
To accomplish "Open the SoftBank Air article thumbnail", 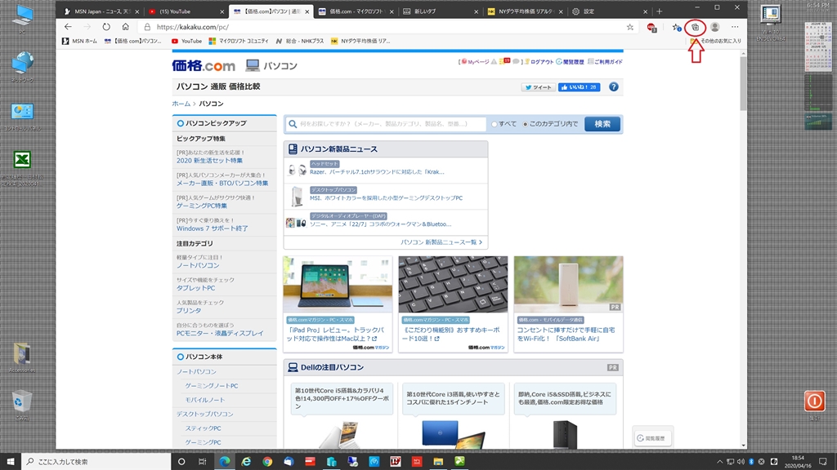I will pyautogui.click(x=569, y=284).
